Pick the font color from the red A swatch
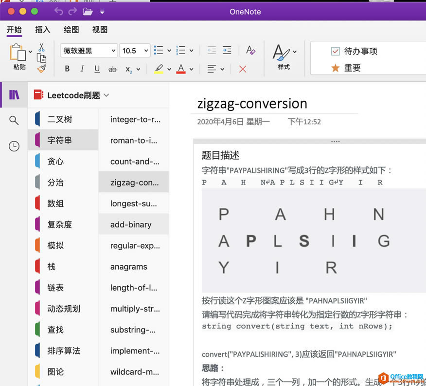The height and width of the screenshot is (386, 426). click(180, 69)
